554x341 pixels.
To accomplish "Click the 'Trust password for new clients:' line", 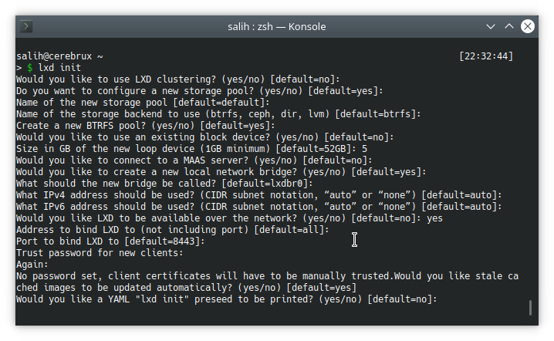I will (x=100, y=253).
